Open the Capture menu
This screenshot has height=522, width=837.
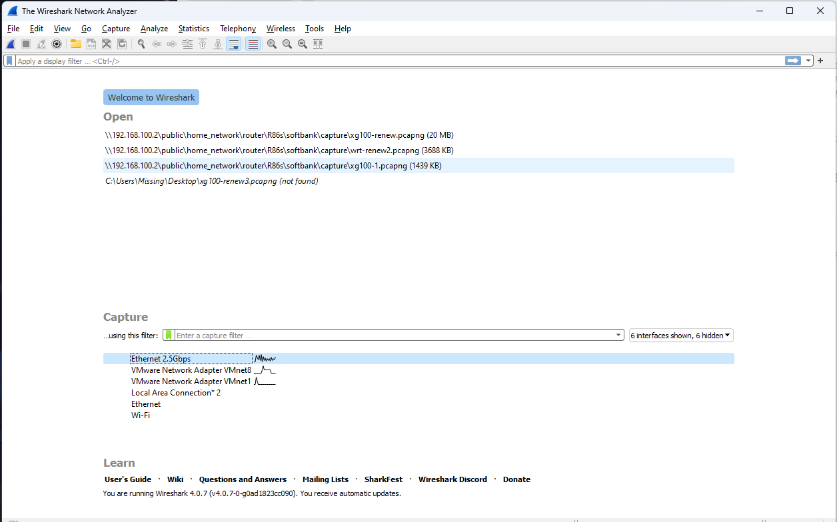(x=116, y=29)
